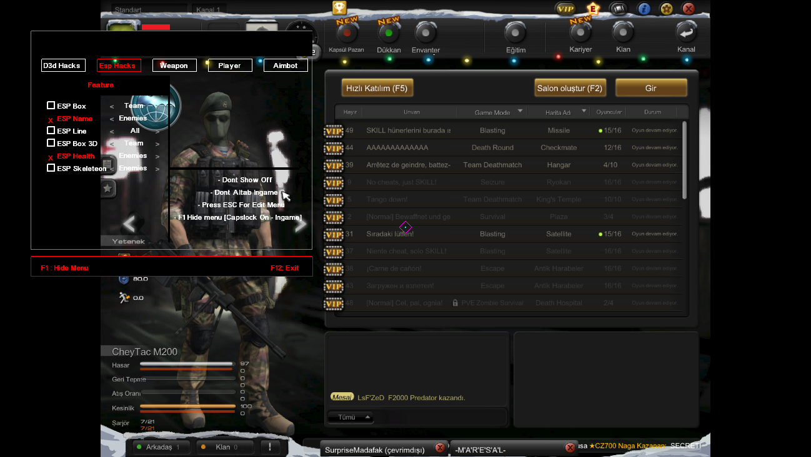The width and height of the screenshot is (811, 457).
Task: Click the Gir enter button
Action: click(651, 88)
